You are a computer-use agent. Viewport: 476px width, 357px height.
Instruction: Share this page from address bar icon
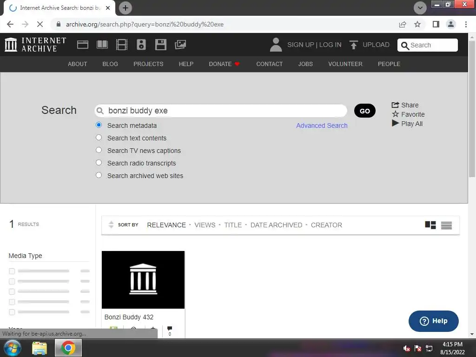click(403, 24)
